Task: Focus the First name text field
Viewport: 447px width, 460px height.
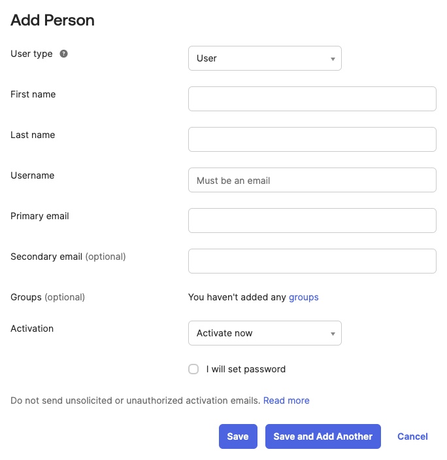Action: click(x=312, y=99)
